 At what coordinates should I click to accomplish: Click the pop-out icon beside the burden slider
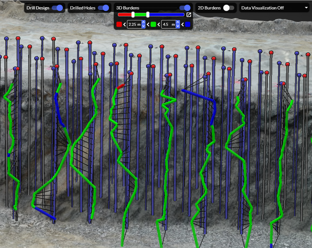[189, 15]
